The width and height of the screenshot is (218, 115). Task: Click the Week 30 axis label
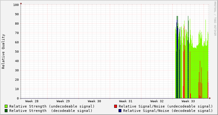click(94, 101)
